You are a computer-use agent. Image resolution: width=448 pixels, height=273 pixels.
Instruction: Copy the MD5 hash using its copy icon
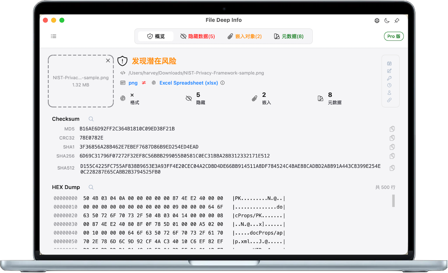click(392, 129)
